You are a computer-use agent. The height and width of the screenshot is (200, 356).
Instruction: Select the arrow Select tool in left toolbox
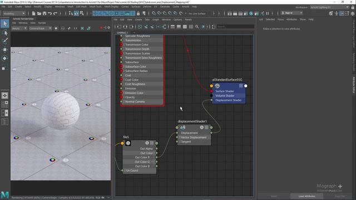5,24
